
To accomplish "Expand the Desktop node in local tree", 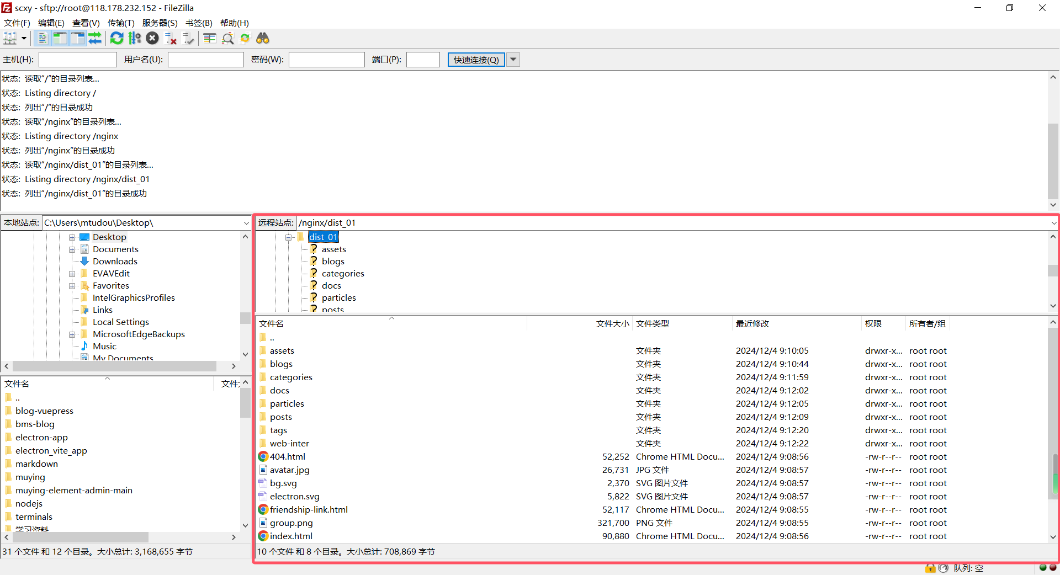I will tap(72, 237).
